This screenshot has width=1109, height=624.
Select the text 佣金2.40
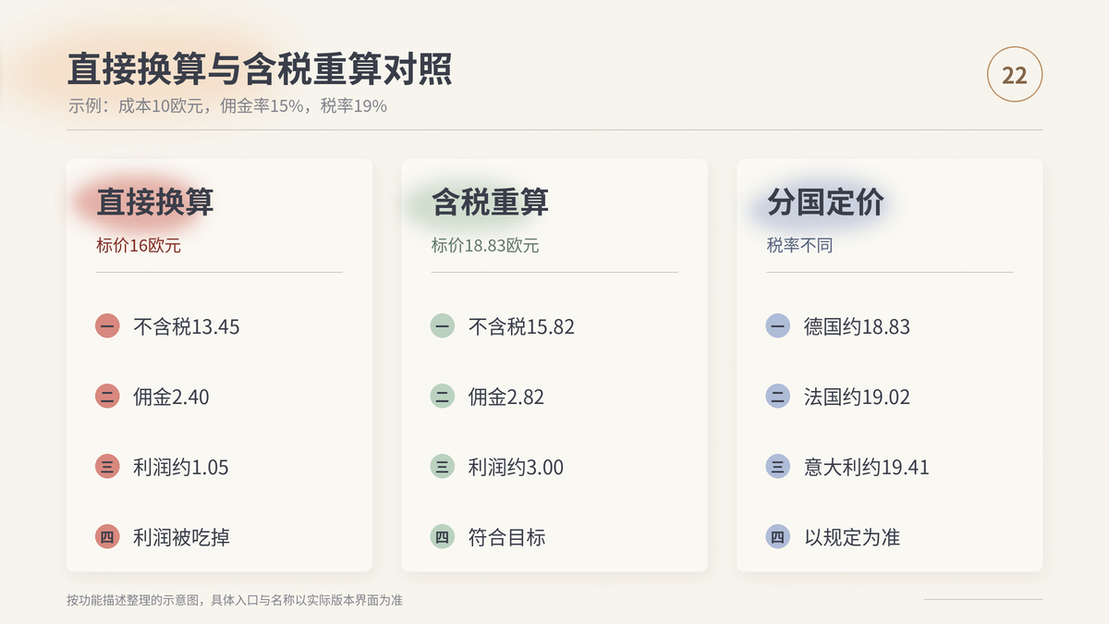(x=171, y=397)
